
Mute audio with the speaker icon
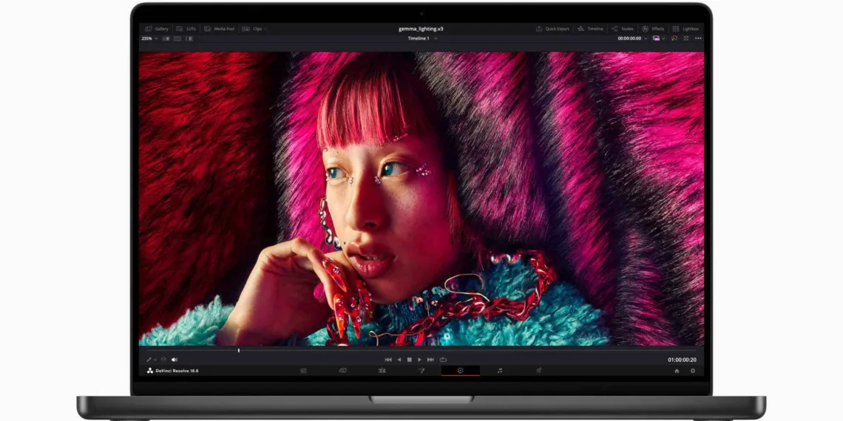point(175,360)
